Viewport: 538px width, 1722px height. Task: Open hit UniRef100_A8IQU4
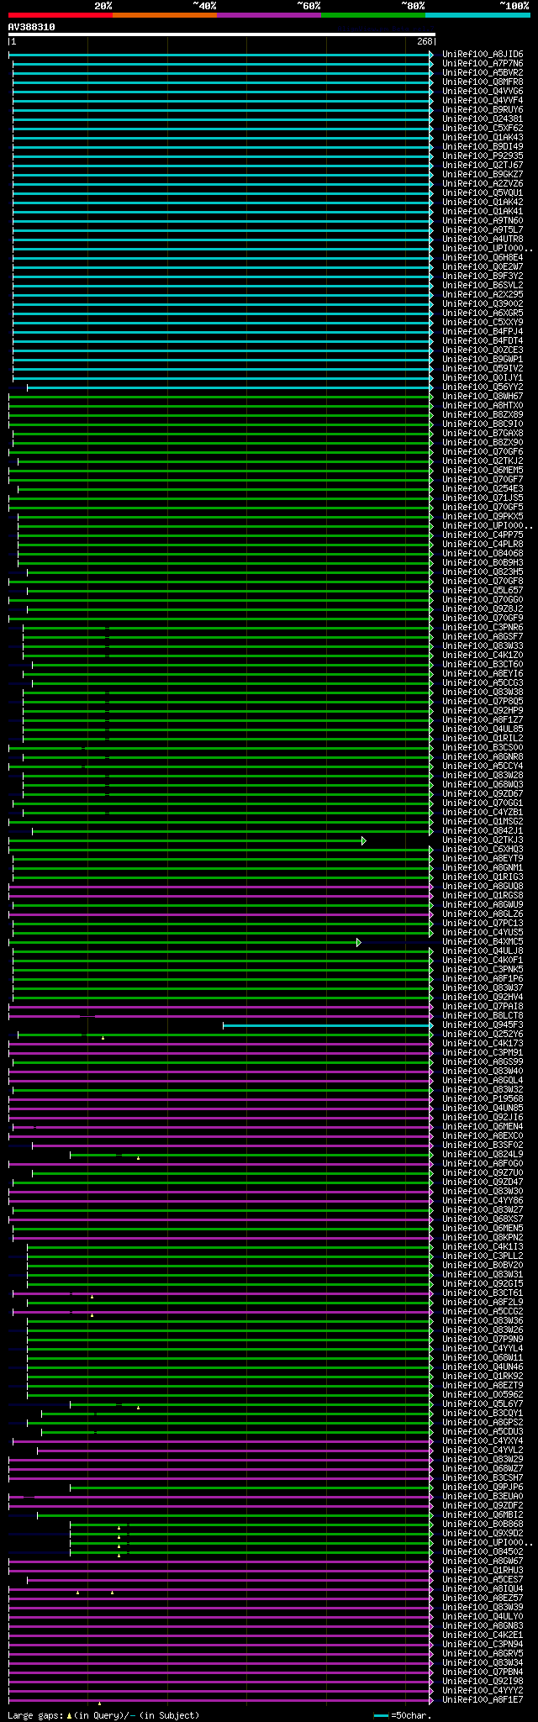click(x=483, y=1589)
